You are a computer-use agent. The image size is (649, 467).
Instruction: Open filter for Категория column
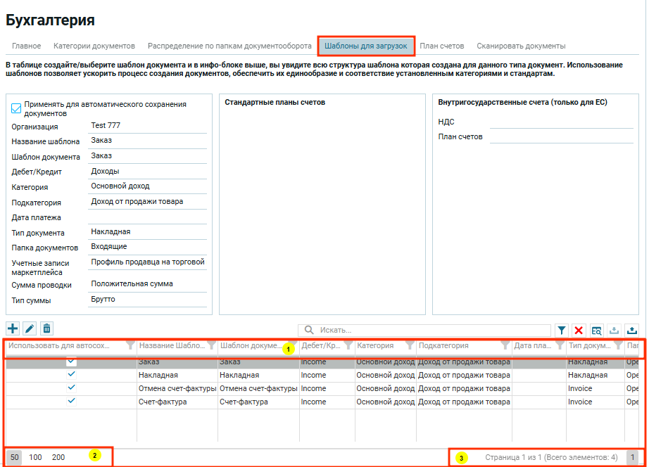pos(410,346)
